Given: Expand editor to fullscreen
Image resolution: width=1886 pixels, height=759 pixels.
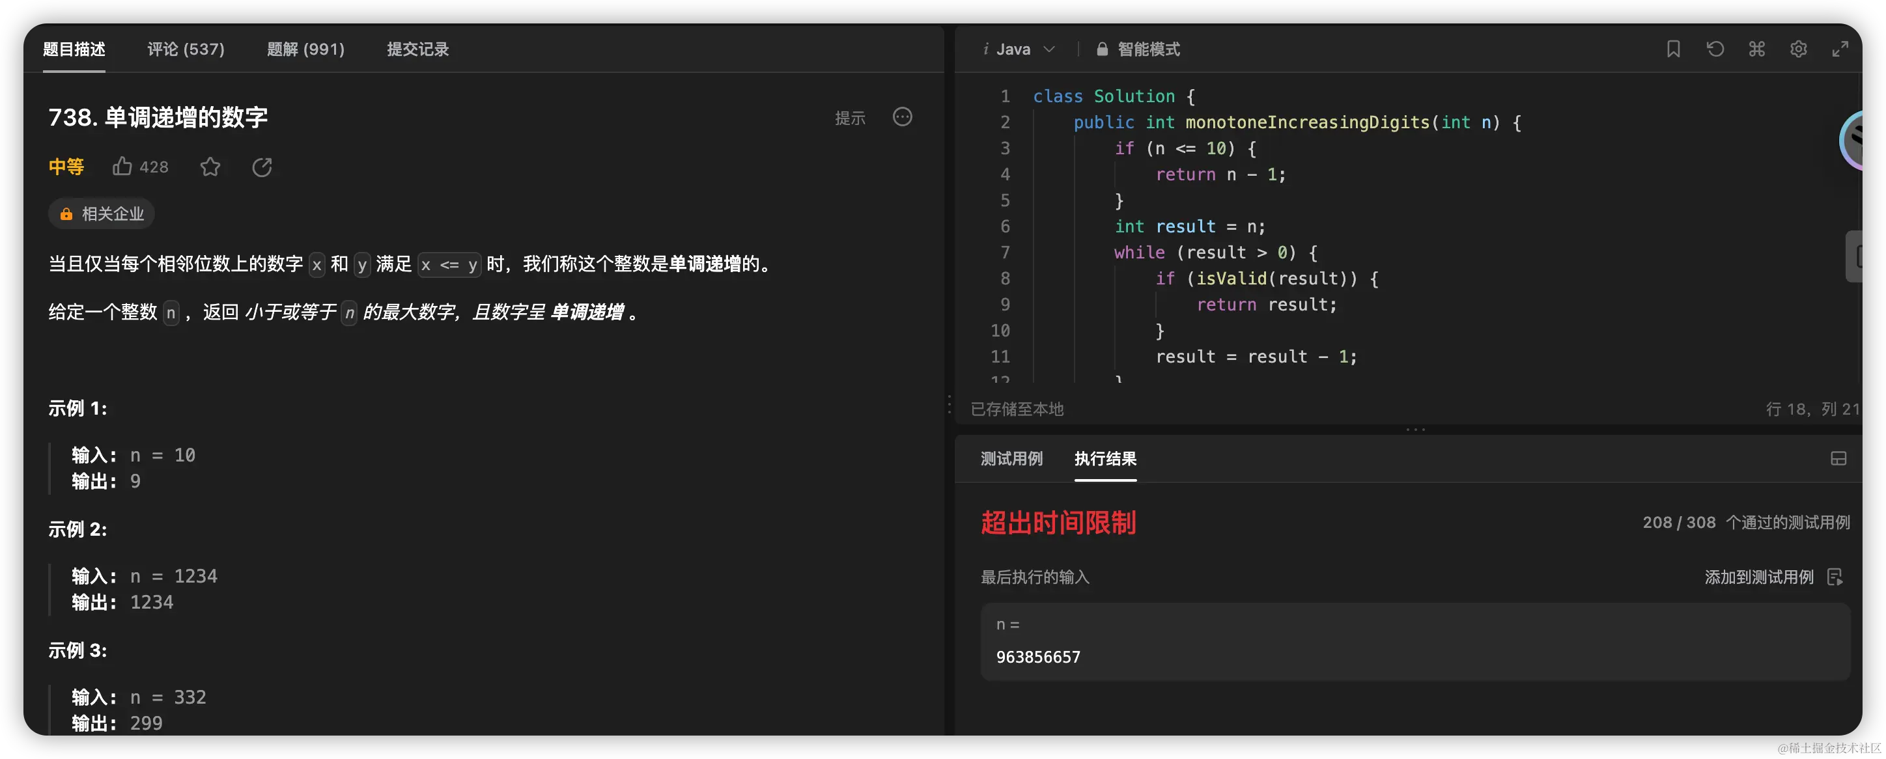Looking at the screenshot, I should 1840,49.
